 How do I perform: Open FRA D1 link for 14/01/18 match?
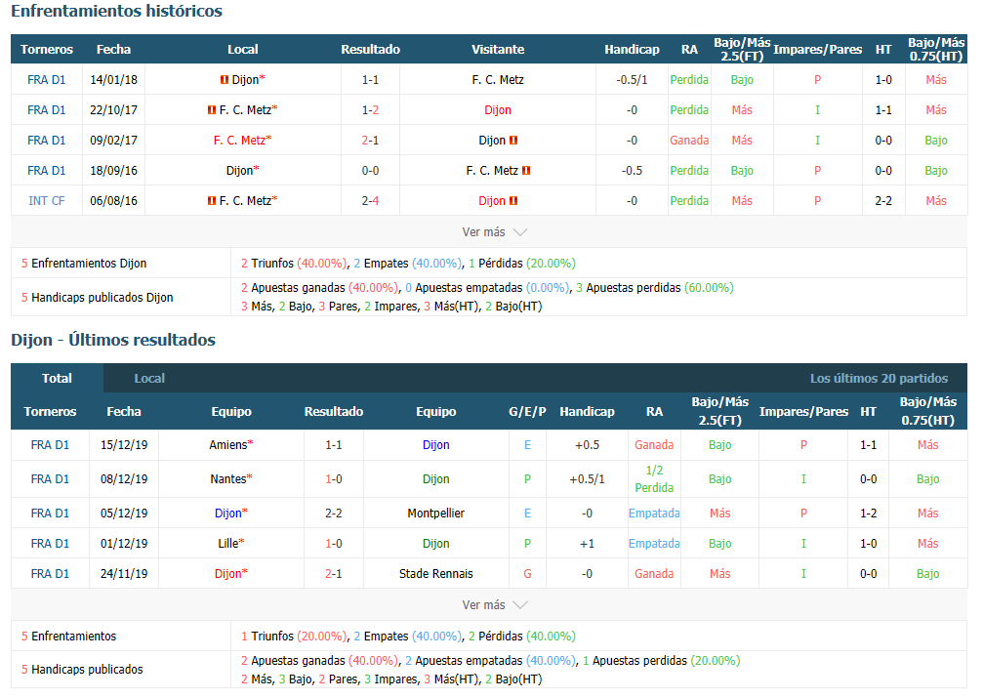pyautogui.click(x=47, y=80)
